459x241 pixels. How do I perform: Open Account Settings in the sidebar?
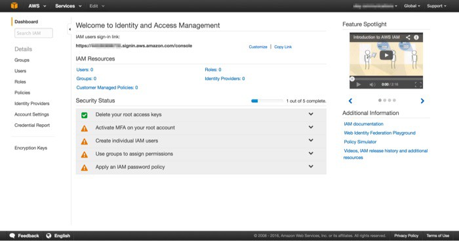[31, 114]
